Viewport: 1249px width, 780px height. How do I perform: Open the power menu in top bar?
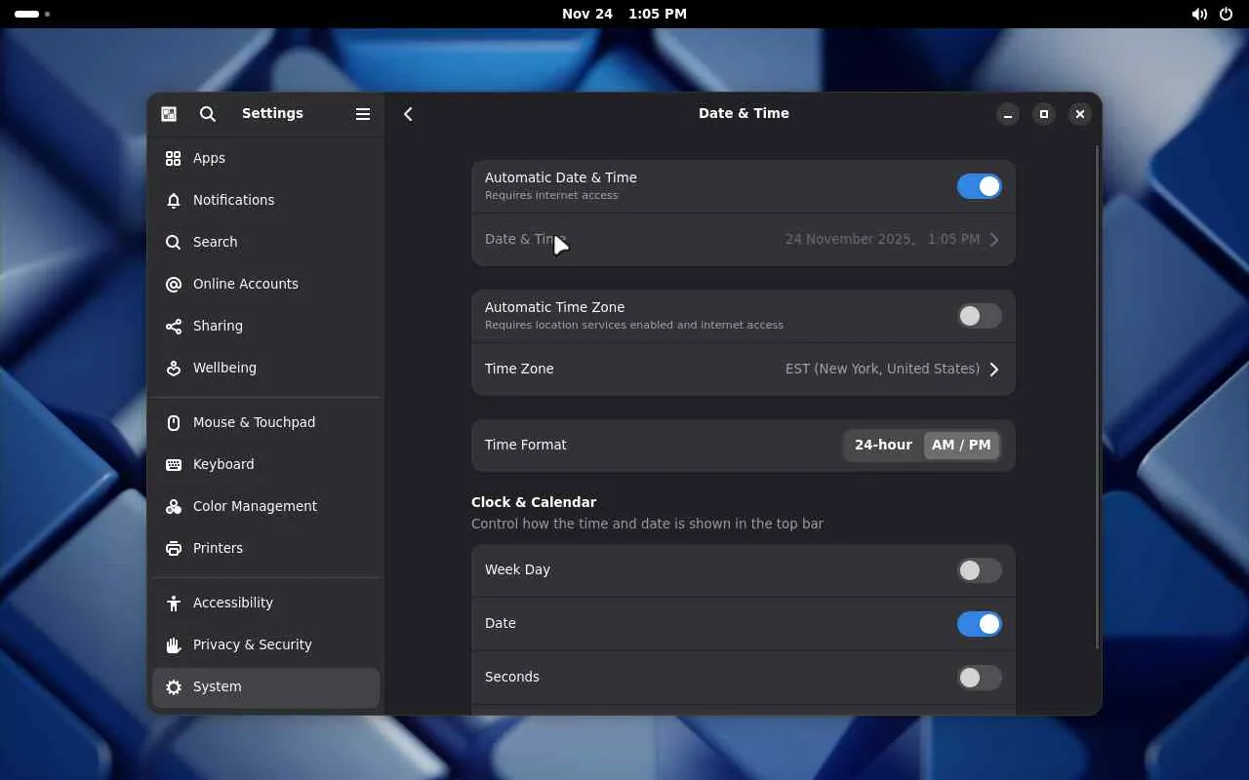pyautogui.click(x=1227, y=14)
